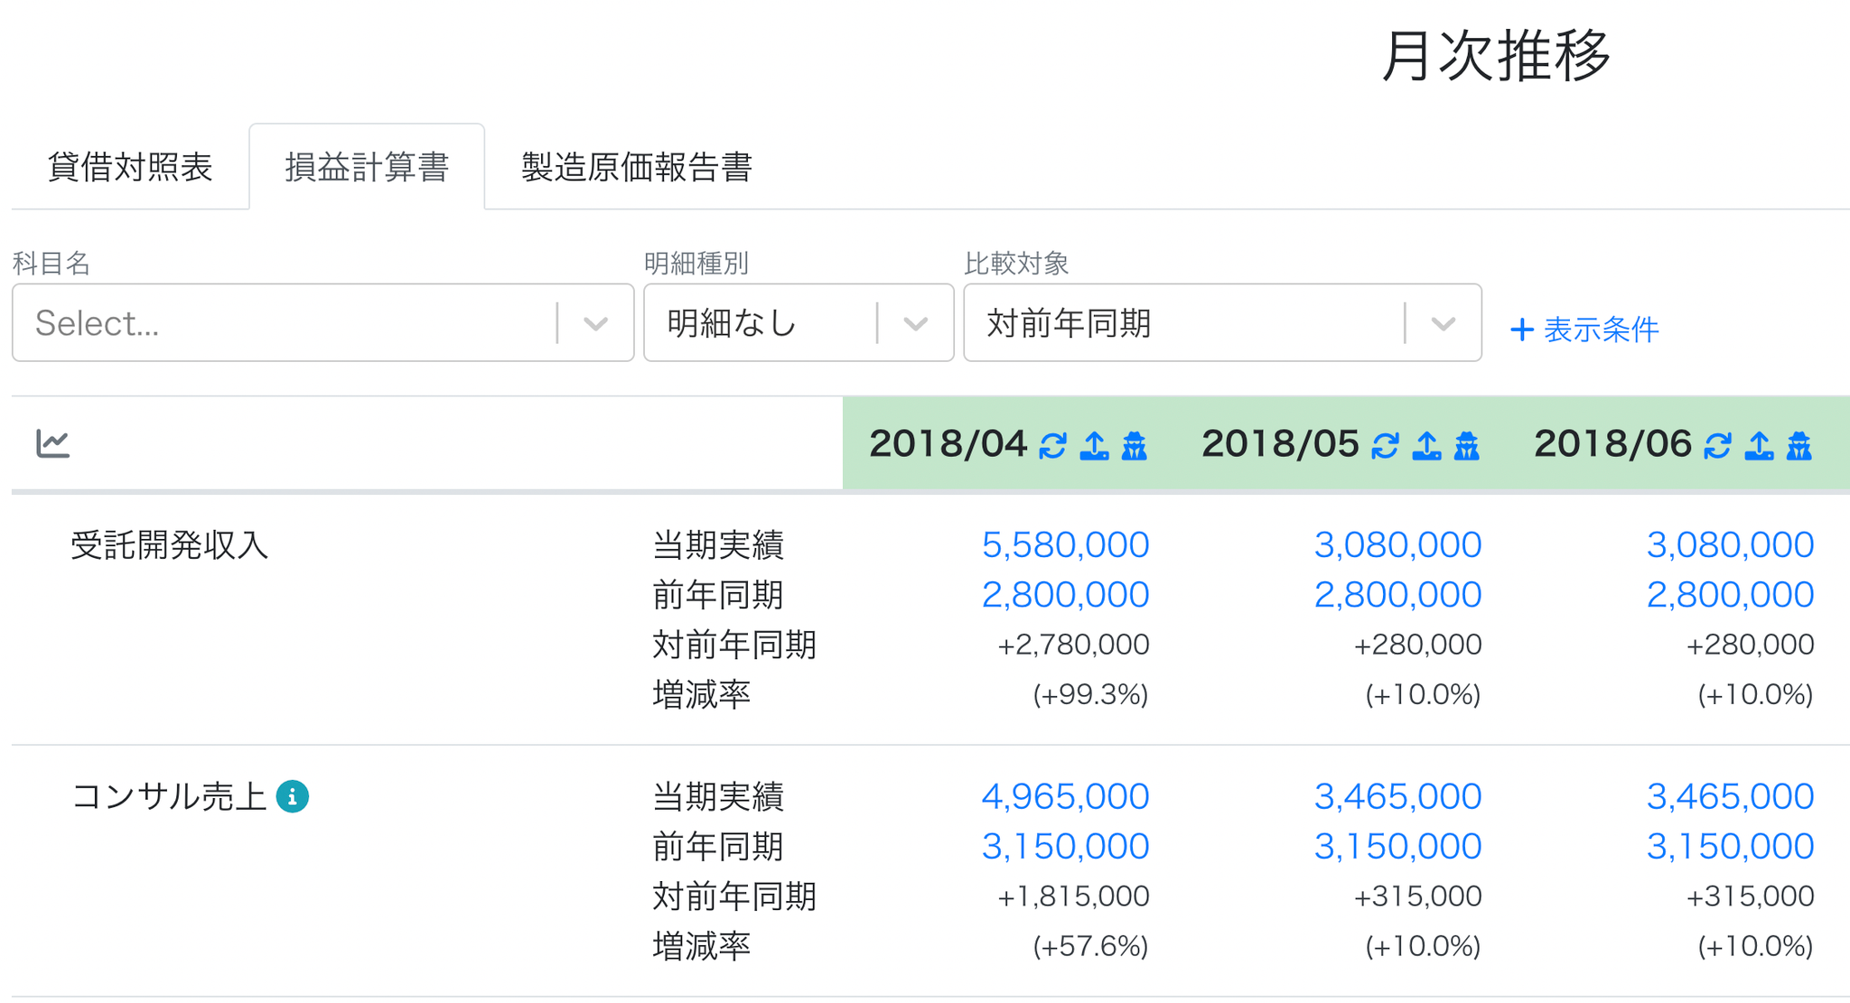Click the refresh icon next to 2018/04

(x=1053, y=446)
